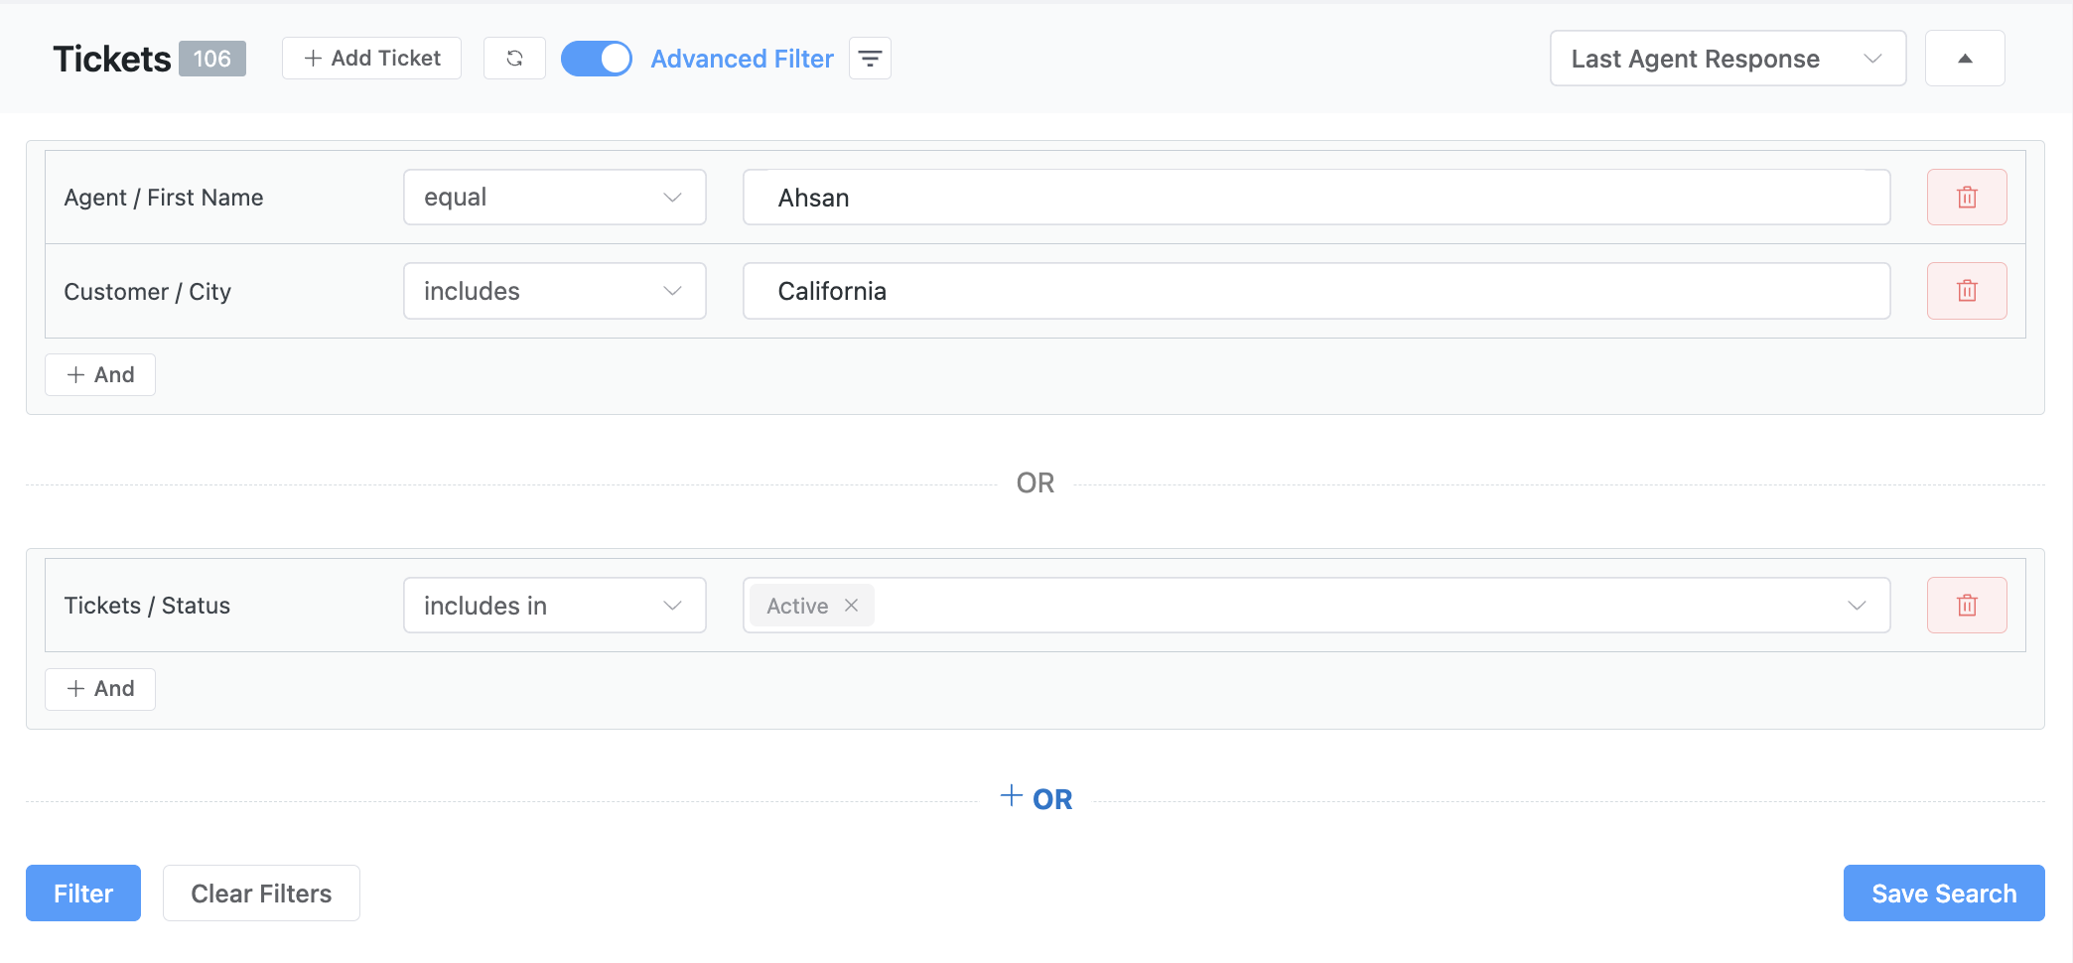
Task: Open the filter settings icon beside Advanced Filter
Action: tap(870, 59)
